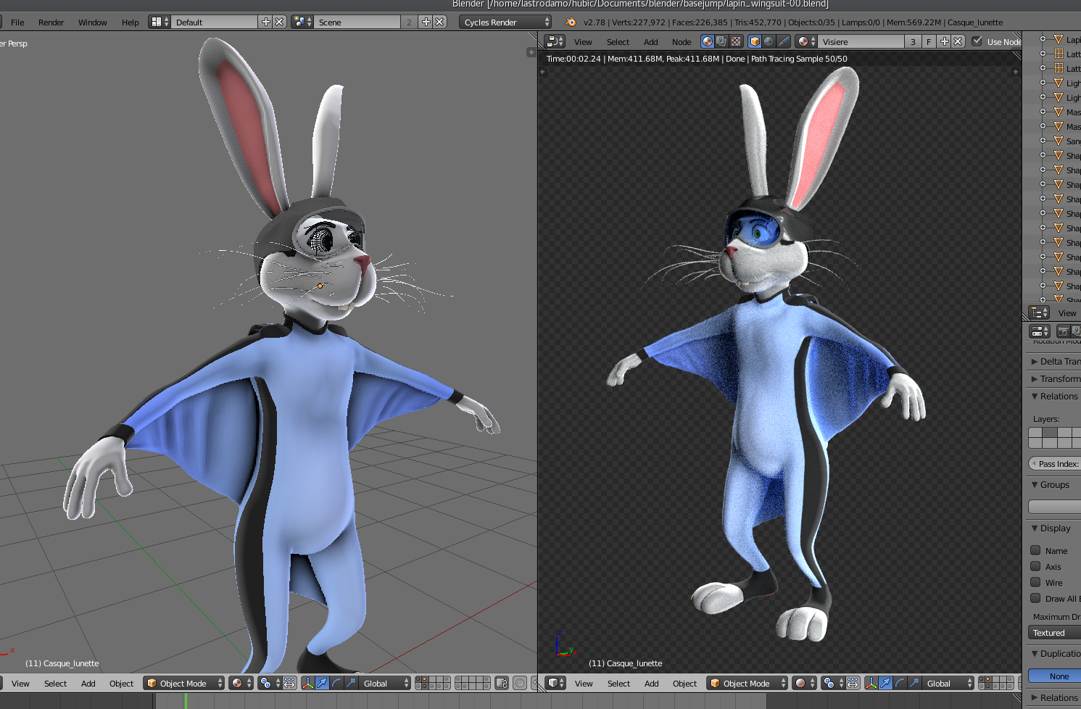Open 3D View editor type selector in right viewport
The image size is (1081, 709).
click(555, 683)
